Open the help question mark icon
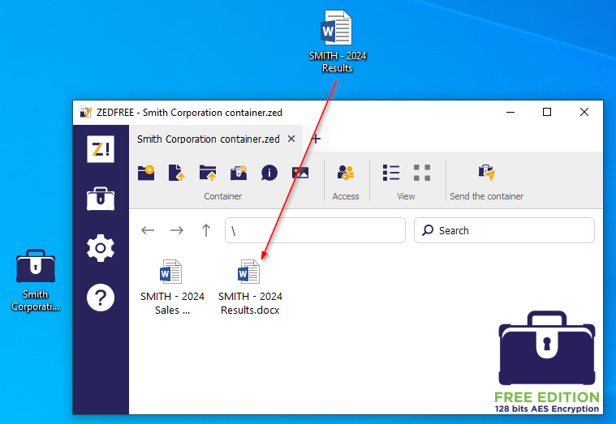This screenshot has height=424, width=616. (101, 298)
